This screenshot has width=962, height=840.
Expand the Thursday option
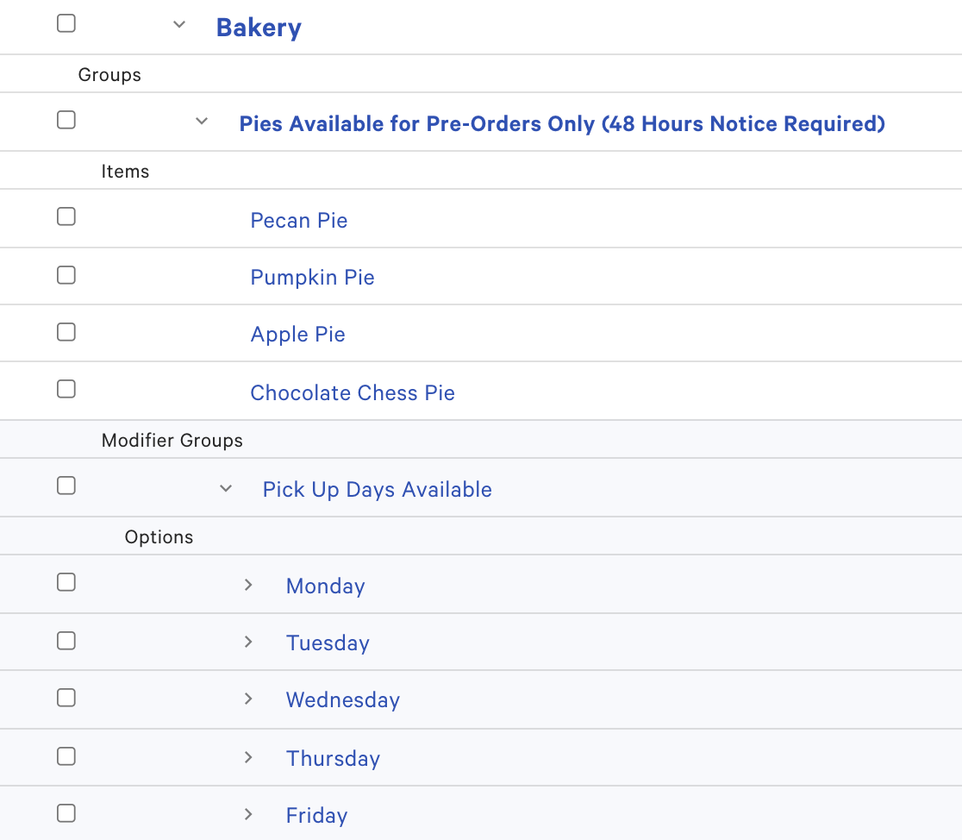(248, 756)
